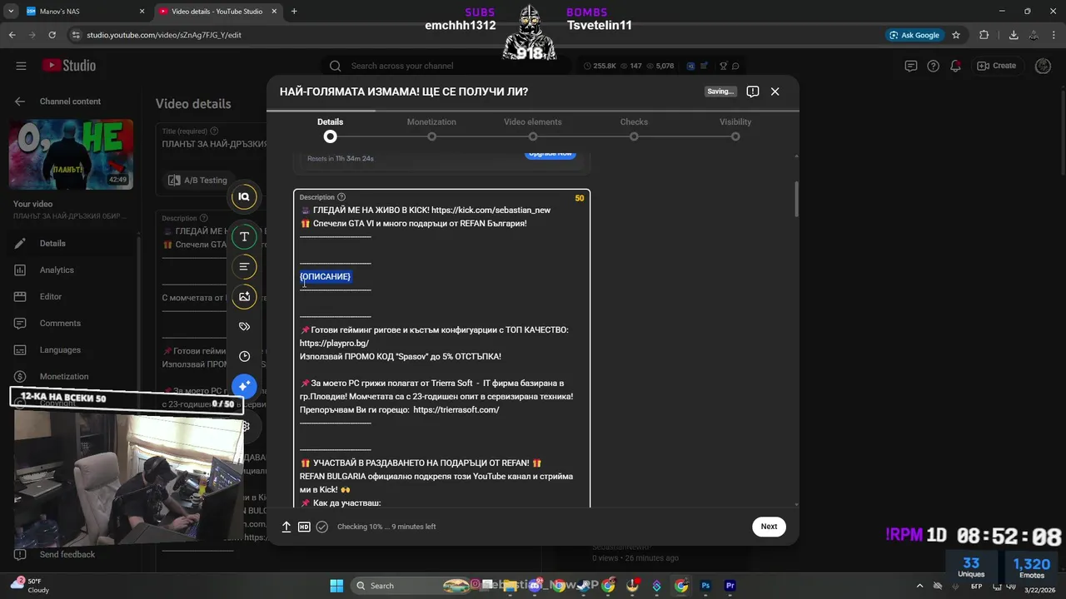Screen dimensions: 1066x599
Task: Go back to Channel content arrow
Action: (20, 101)
